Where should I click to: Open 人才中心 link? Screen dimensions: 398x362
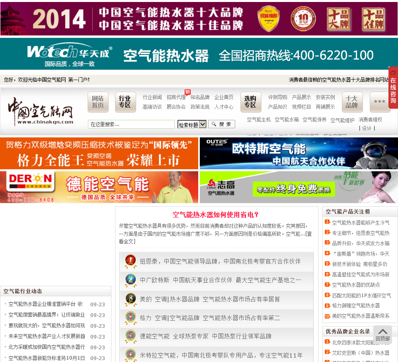[x=224, y=107]
